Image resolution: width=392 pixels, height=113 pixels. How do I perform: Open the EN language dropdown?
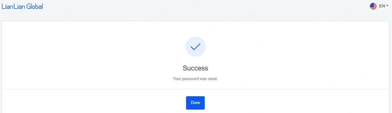379,6
